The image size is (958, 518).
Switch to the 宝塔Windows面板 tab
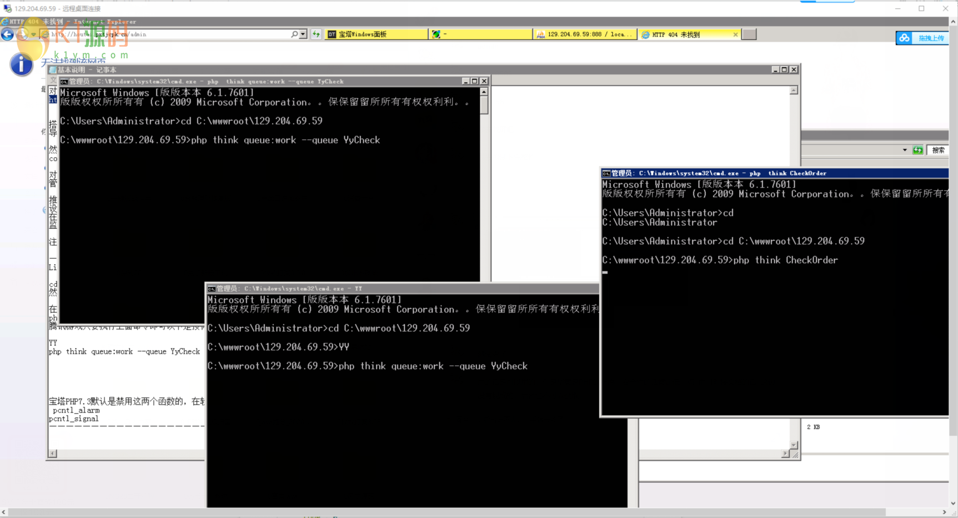(x=377, y=34)
